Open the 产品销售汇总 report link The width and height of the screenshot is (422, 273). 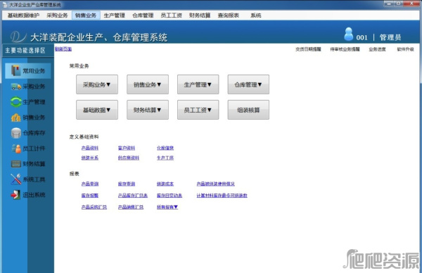[131, 207]
